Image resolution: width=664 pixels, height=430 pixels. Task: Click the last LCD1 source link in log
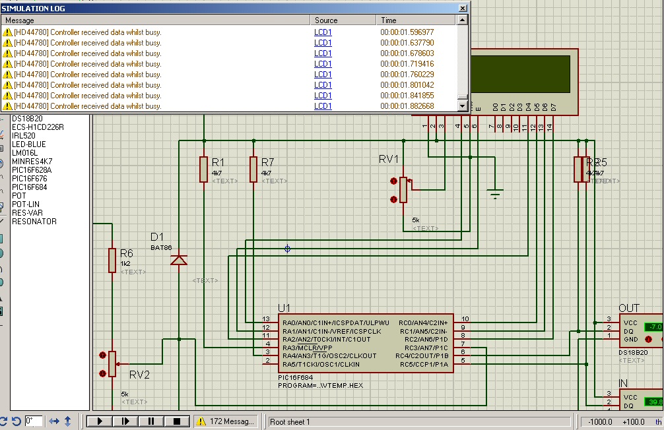[x=323, y=106]
